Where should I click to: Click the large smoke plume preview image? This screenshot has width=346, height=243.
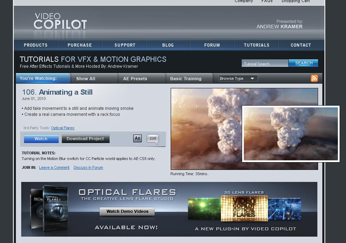[x=206, y=129]
